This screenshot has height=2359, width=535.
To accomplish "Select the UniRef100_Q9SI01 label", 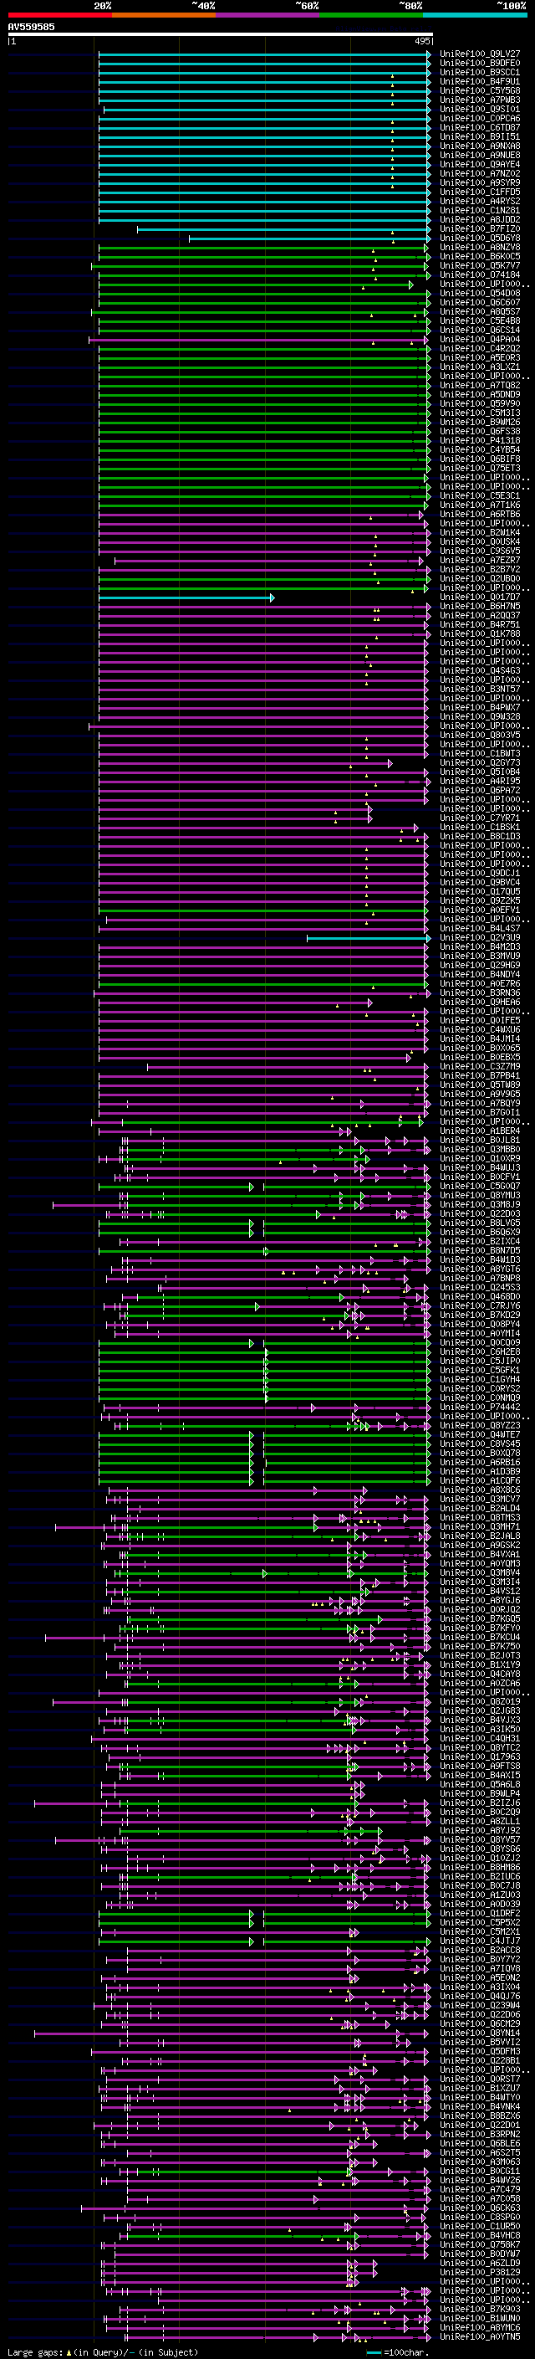I will point(480,109).
